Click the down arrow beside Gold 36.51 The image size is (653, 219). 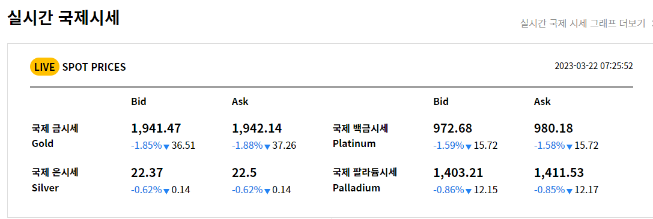(166, 146)
